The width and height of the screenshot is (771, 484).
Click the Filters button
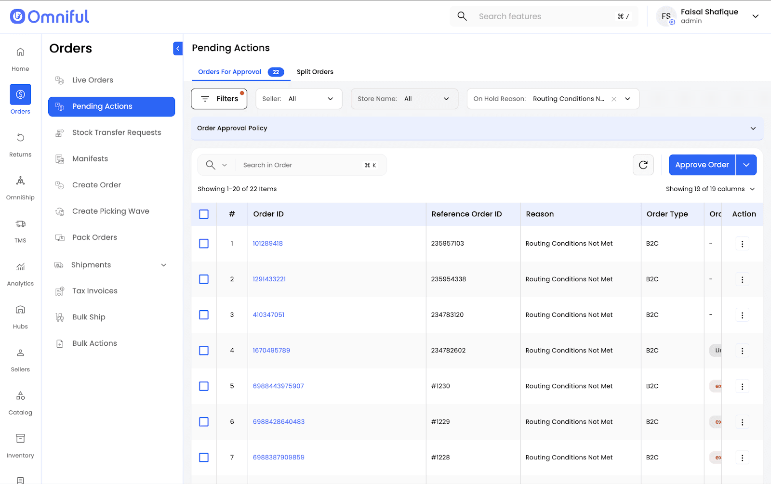click(219, 99)
